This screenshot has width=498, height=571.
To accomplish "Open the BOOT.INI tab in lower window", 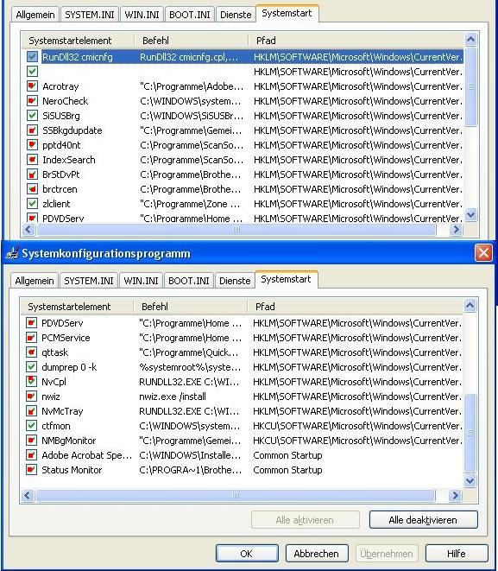I will tap(189, 281).
